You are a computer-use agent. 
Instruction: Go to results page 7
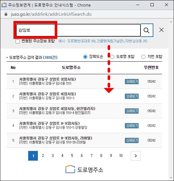point(91,156)
